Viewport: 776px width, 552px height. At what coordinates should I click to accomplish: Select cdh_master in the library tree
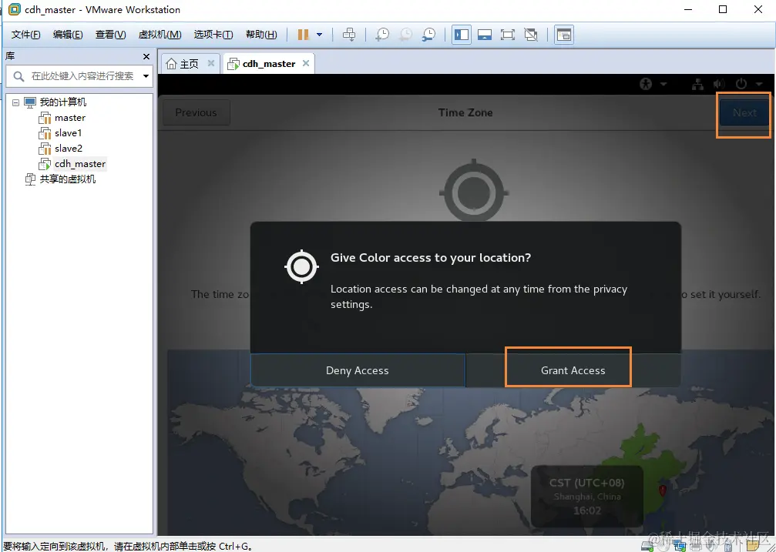click(x=79, y=164)
